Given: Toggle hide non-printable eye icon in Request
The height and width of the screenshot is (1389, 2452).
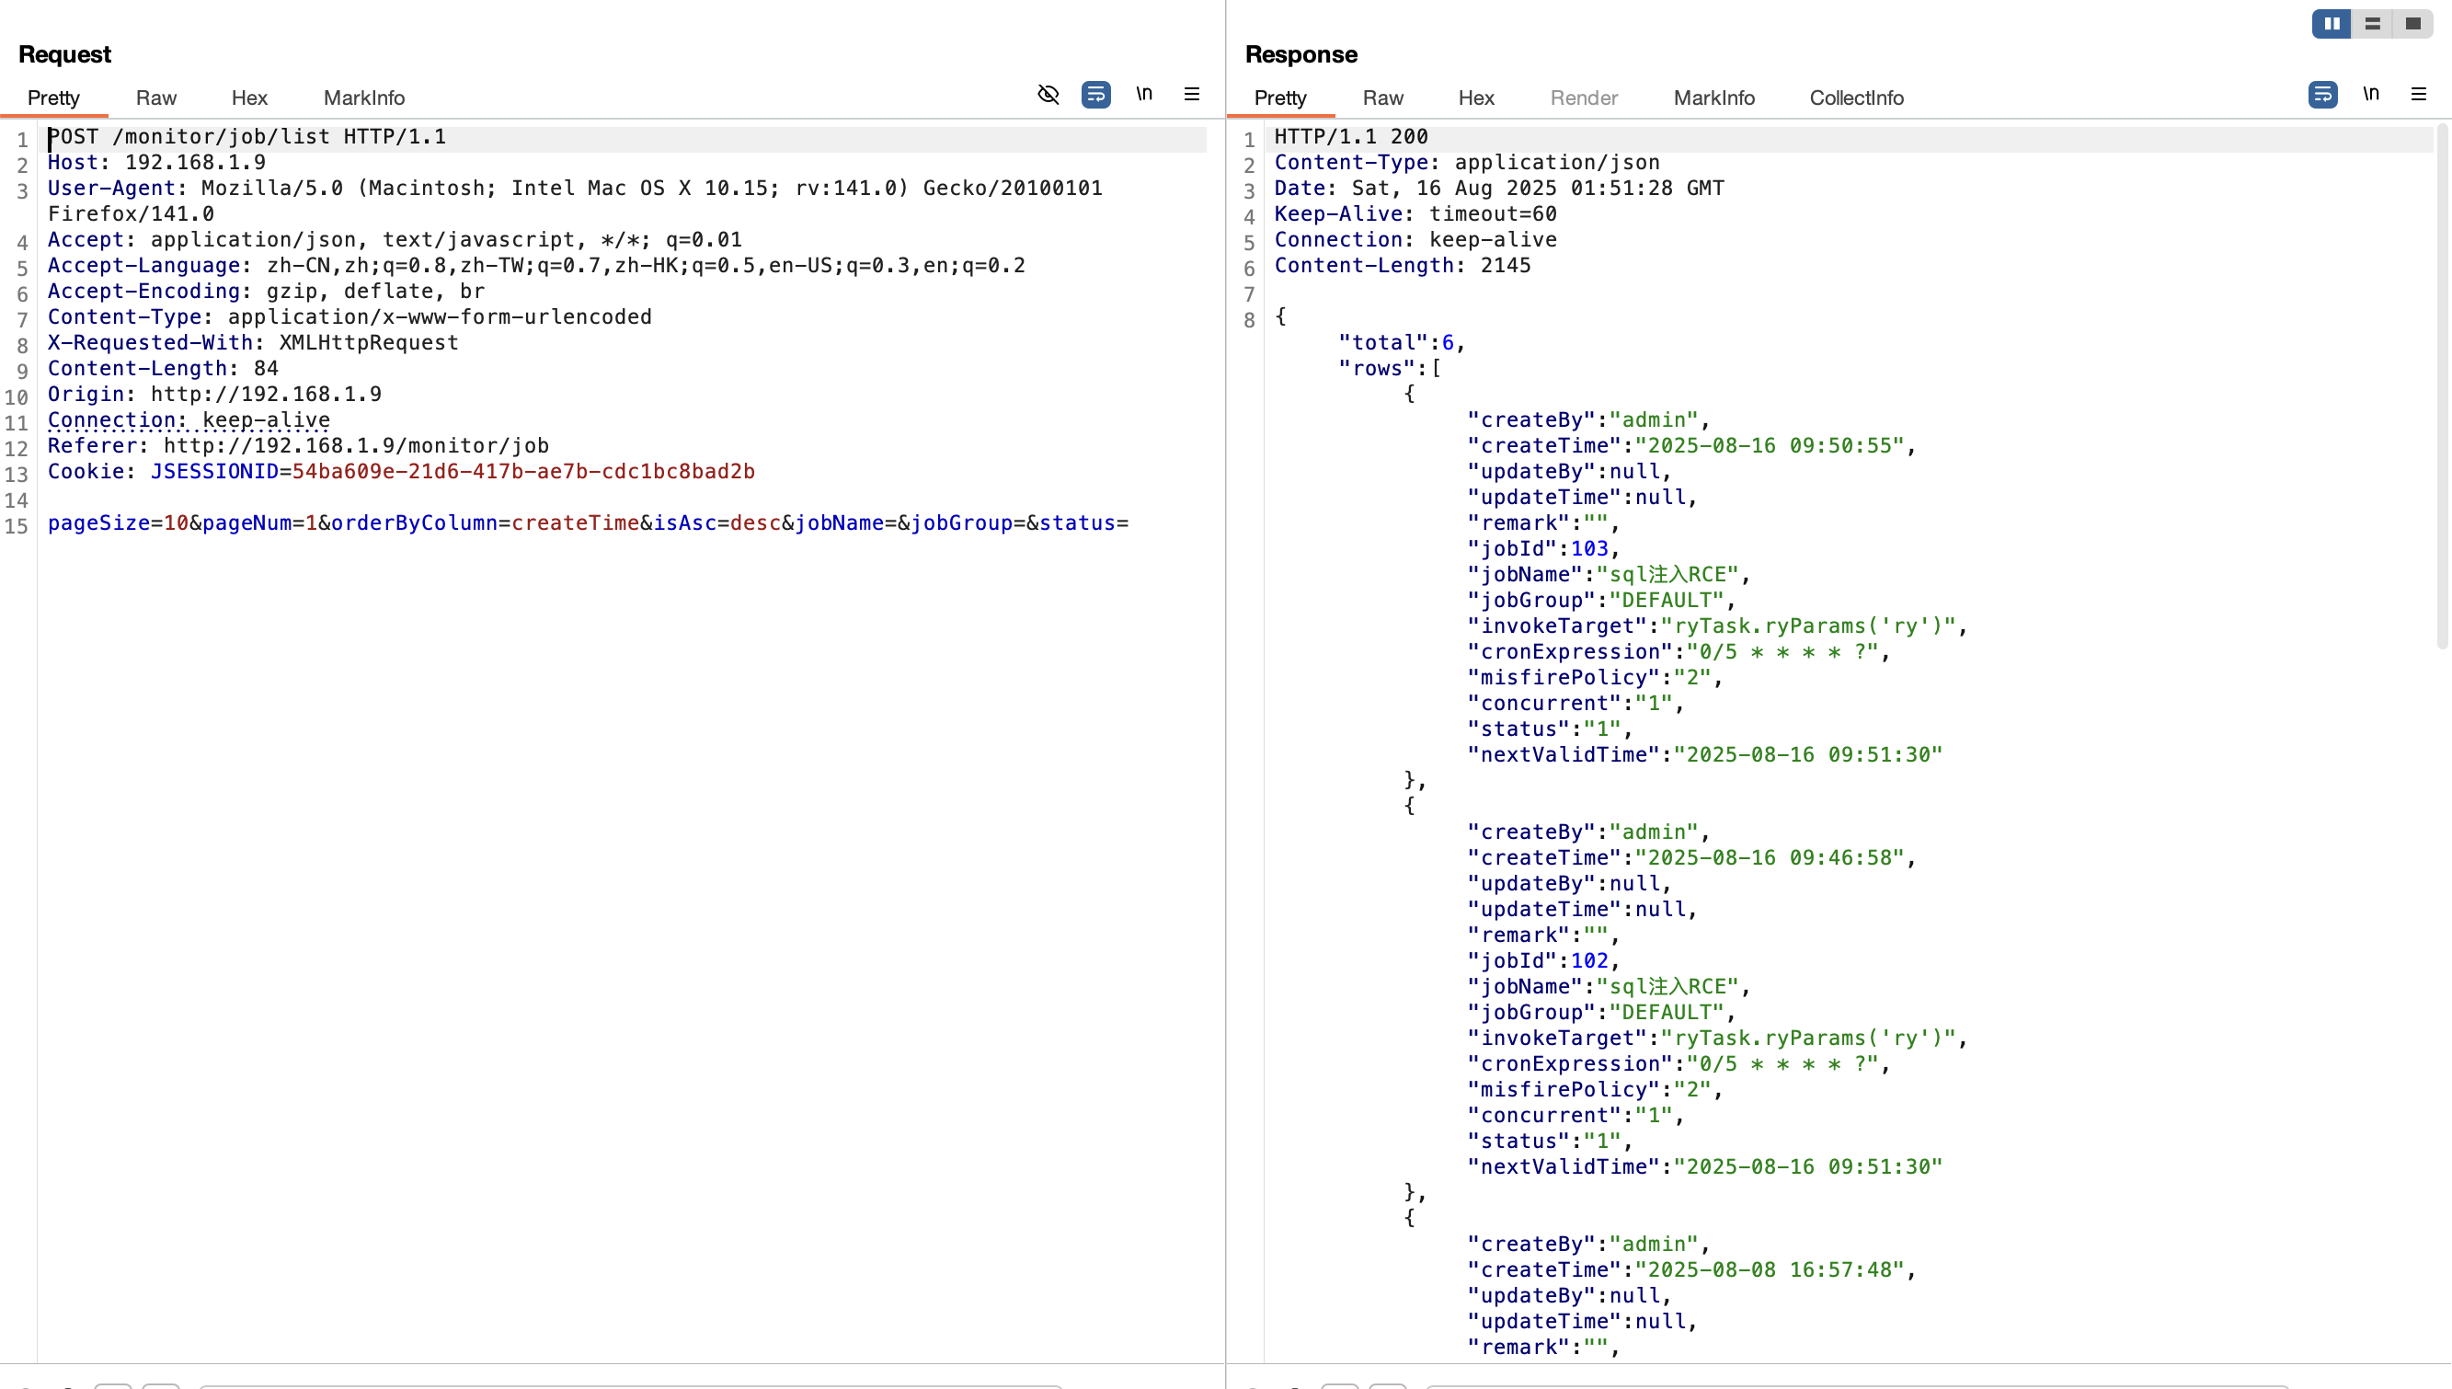Looking at the screenshot, I should click(x=1048, y=95).
